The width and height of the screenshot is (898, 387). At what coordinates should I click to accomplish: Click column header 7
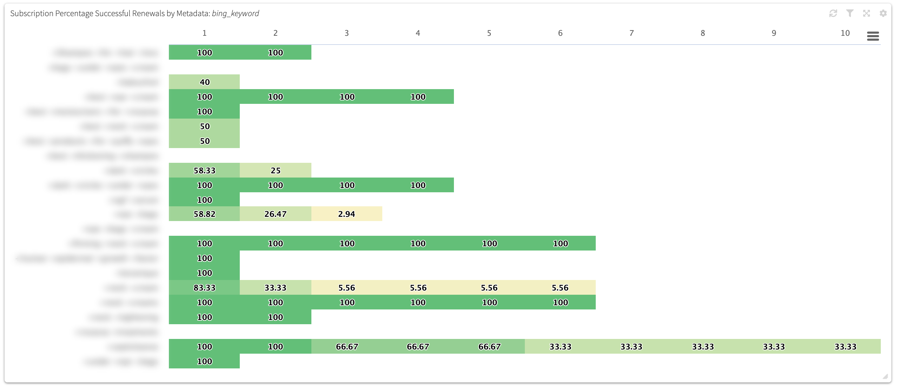point(632,33)
